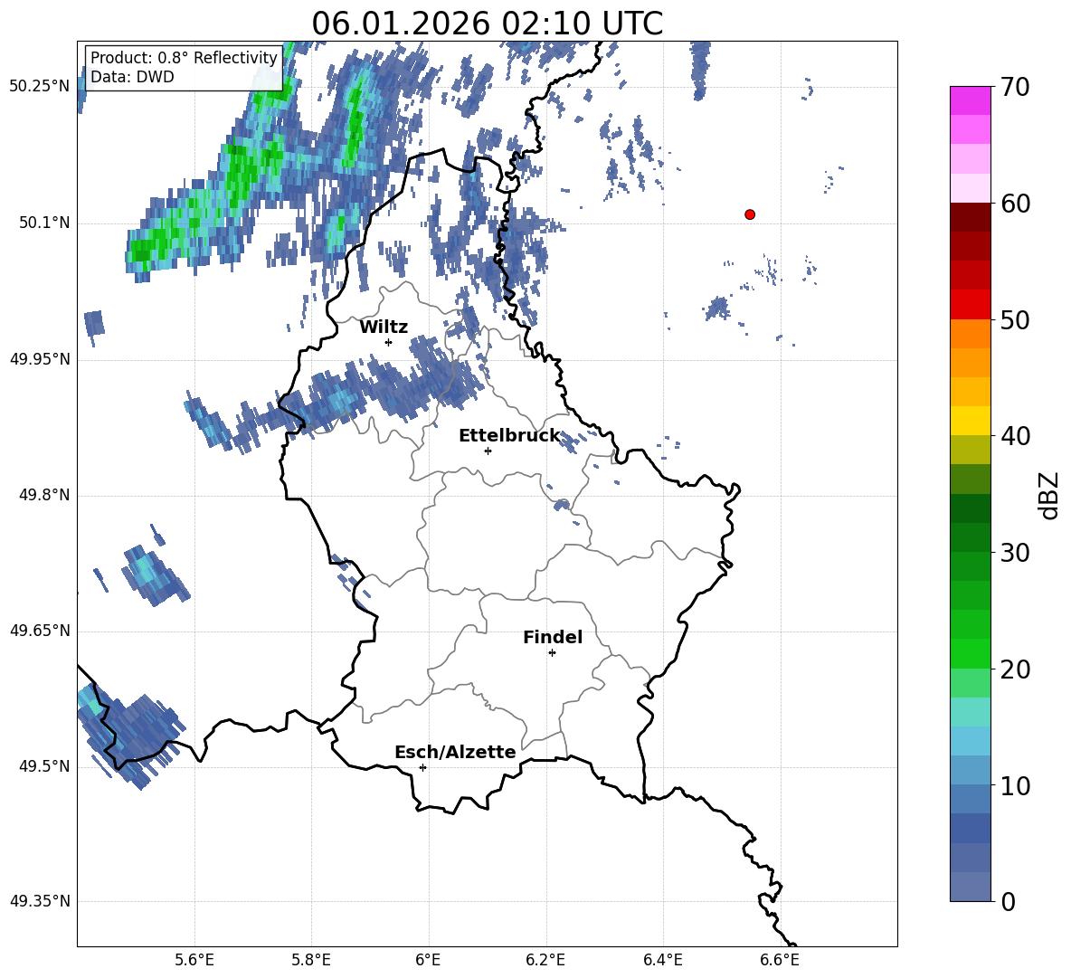Click the 50.1°N latitude label
The height and width of the screenshot is (978, 1071).
click(44, 223)
